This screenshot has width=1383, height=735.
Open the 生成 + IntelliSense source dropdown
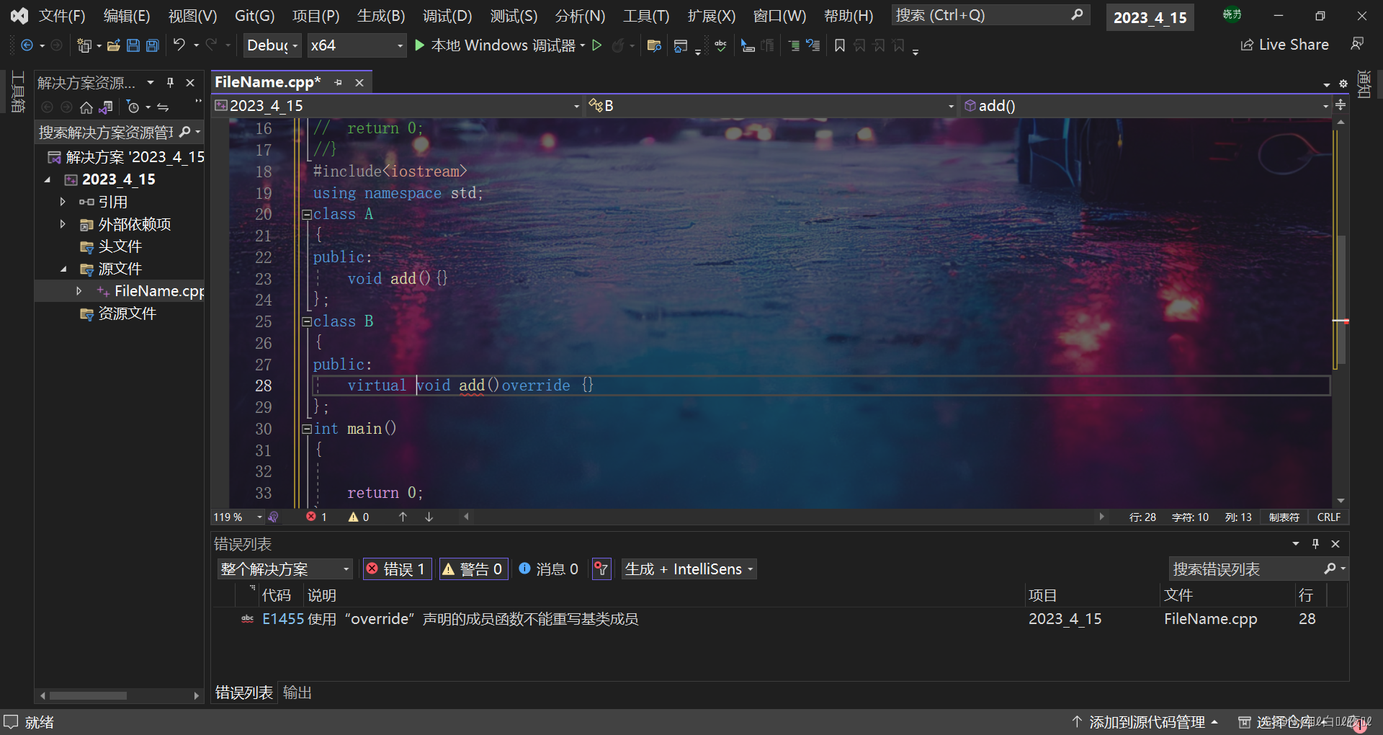point(689,569)
